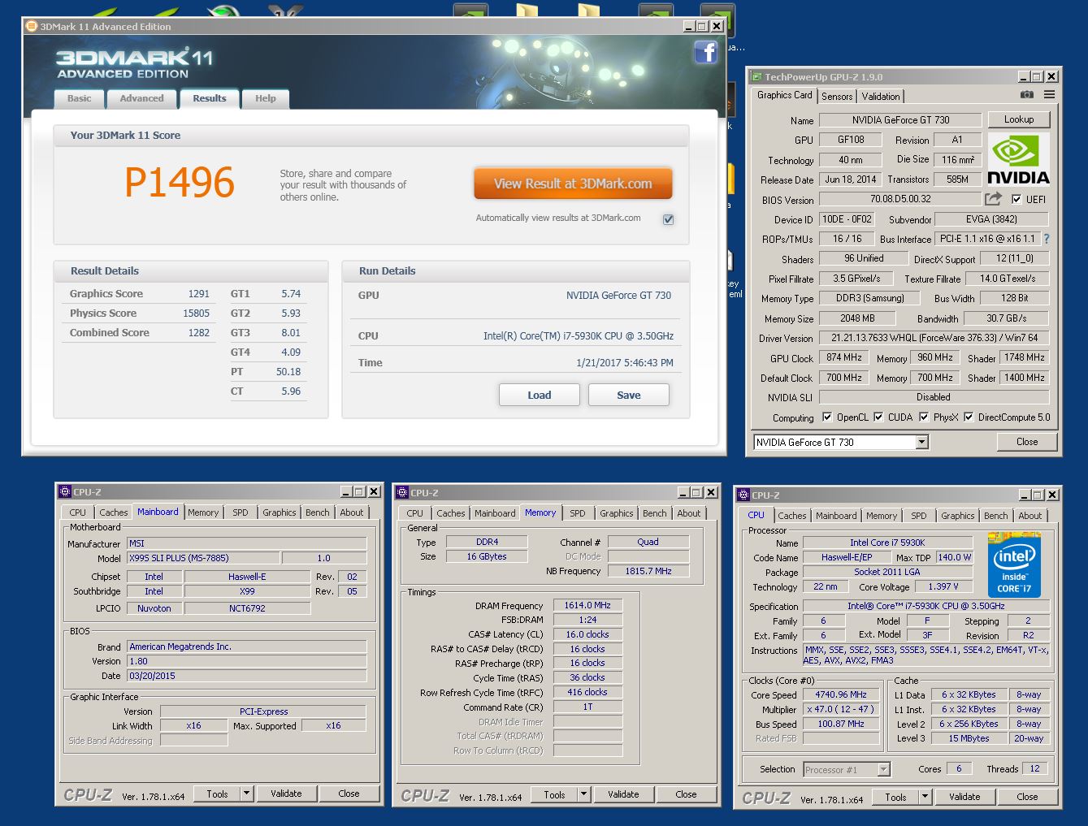
Task: Click the NVIDIA SLI Disabled field
Action: [x=934, y=397]
